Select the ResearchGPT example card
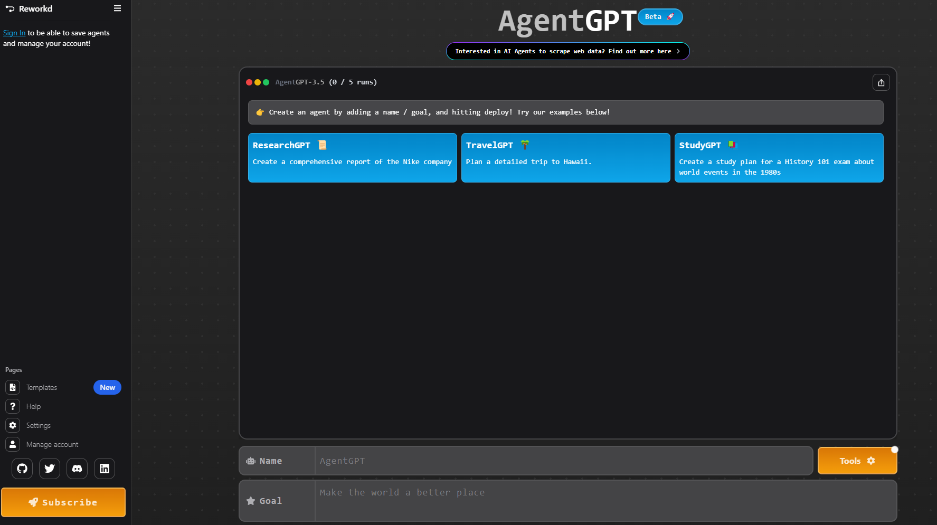The width and height of the screenshot is (937, 525). [x=353, y=158]
